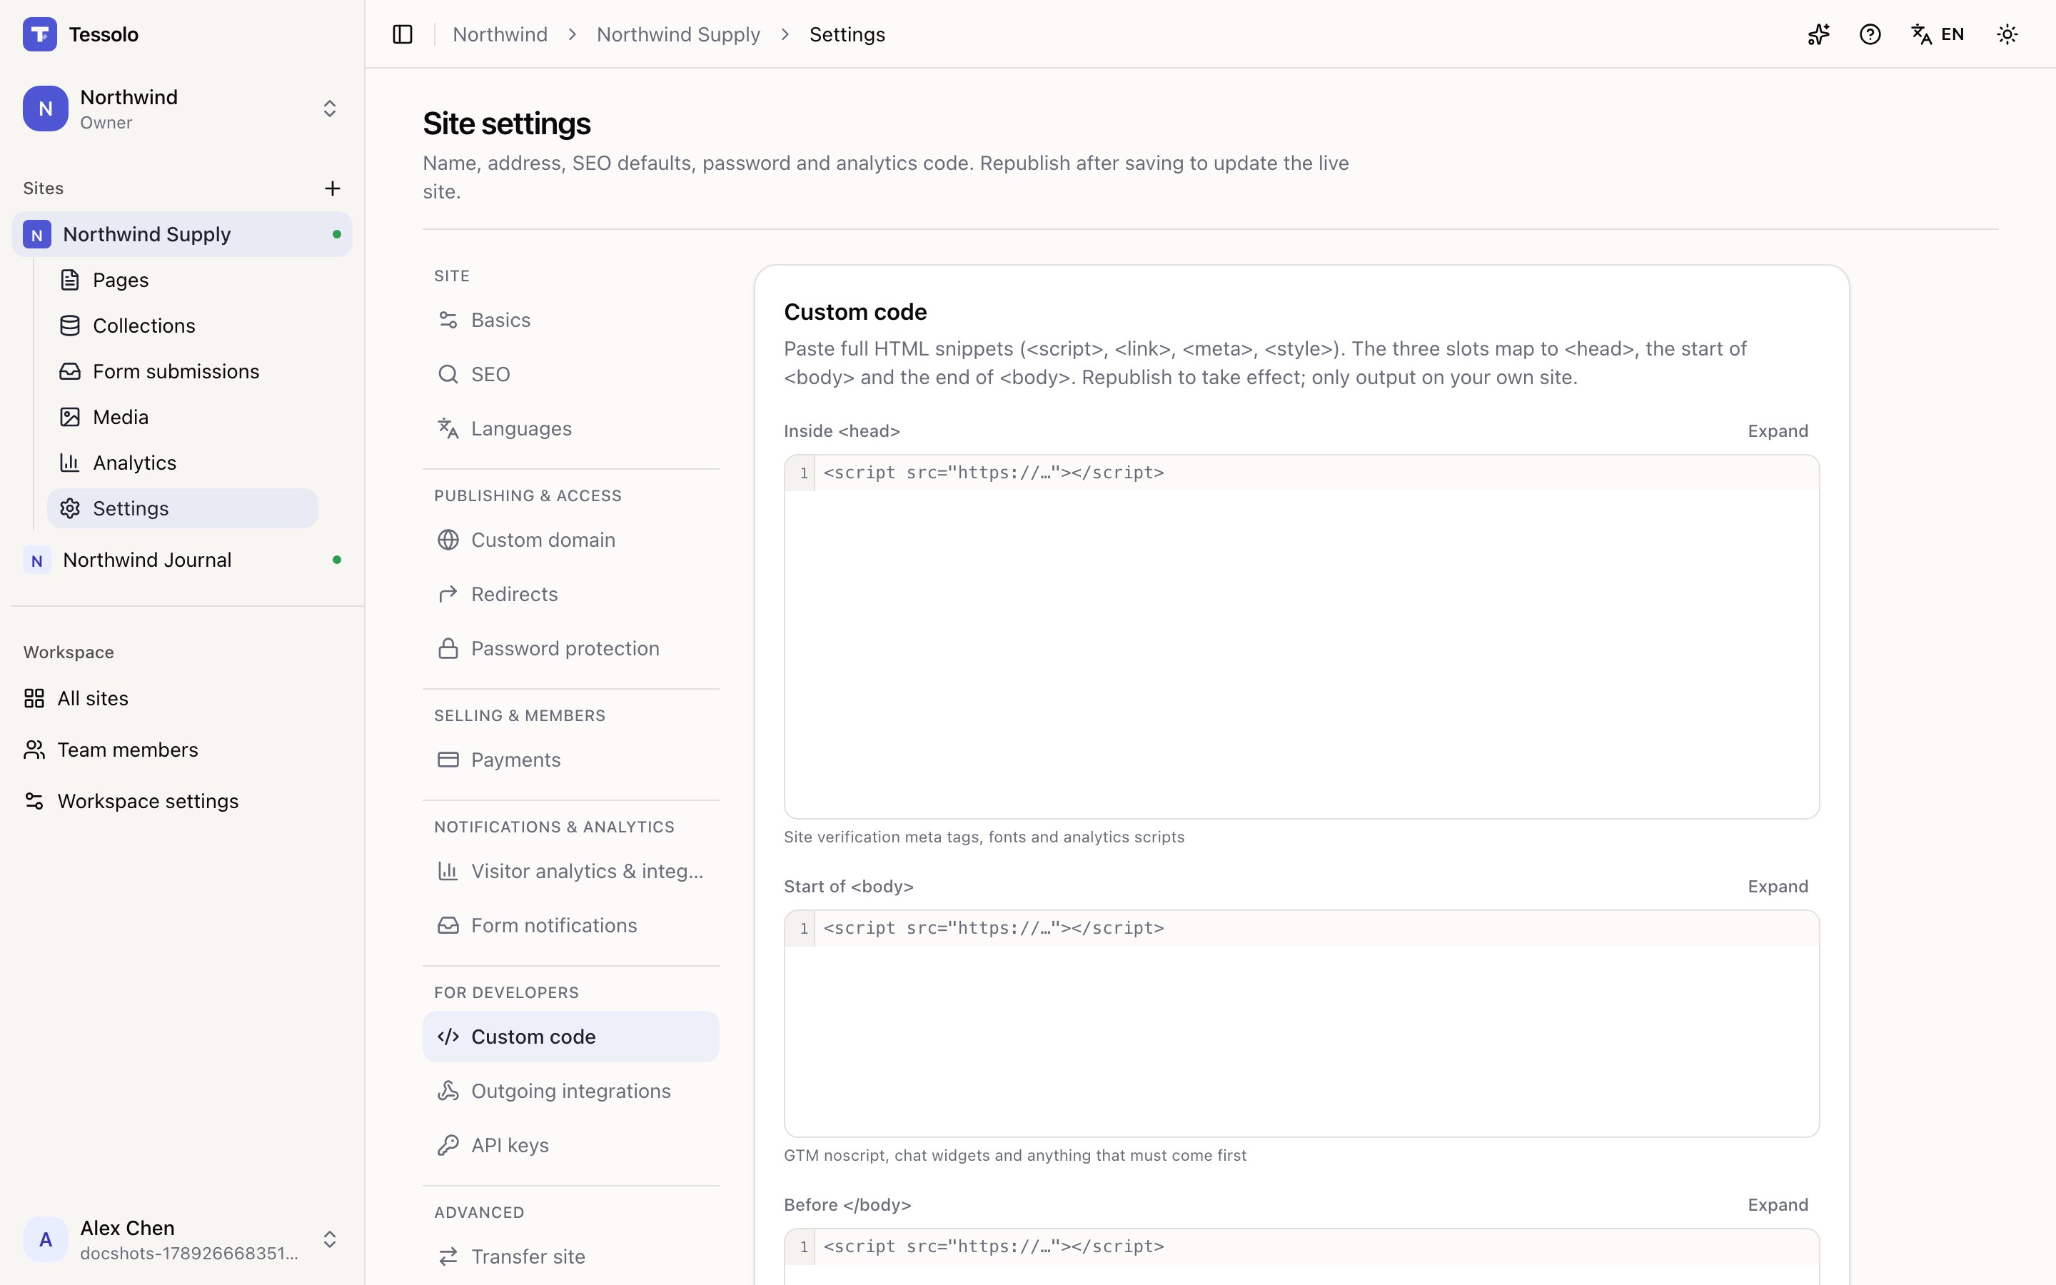Open Password protection settings

571,650
